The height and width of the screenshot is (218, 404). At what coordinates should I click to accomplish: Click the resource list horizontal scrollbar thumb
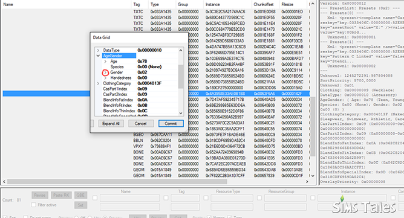point(117,181)
